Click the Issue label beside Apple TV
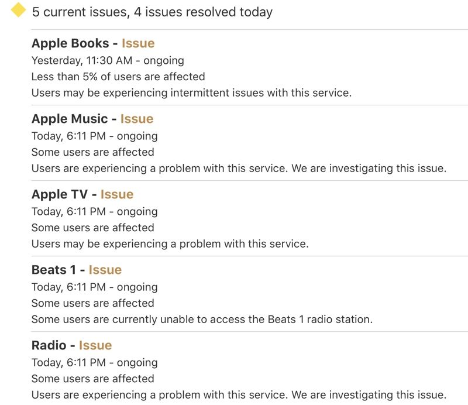 coord(117,194)
